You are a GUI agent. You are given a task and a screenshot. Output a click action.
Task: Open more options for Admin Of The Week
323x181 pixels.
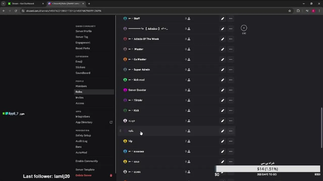(x=231, y=39)
